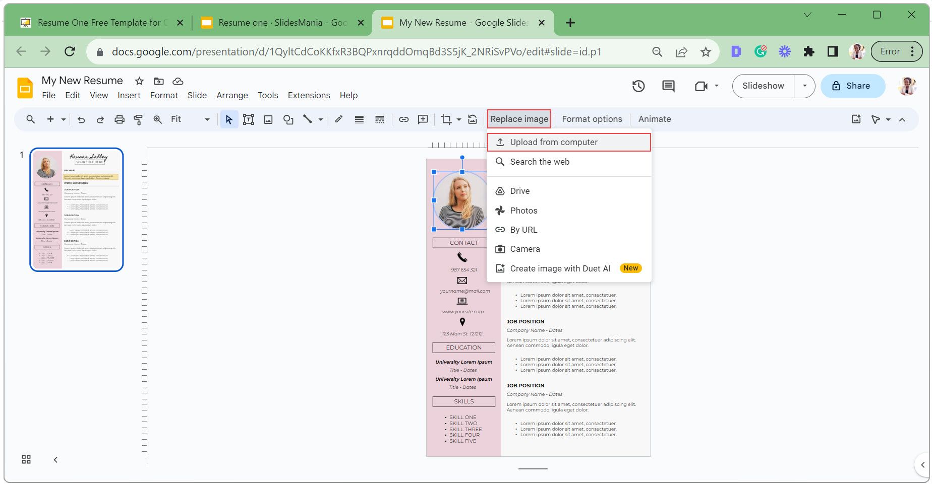Open the comments history icon
This screenshot has height=486, width=932.
click(x=668, y=86)
